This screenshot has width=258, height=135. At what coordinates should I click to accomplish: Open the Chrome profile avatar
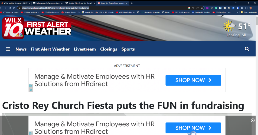pyautogui.click(x=251, y=8)
